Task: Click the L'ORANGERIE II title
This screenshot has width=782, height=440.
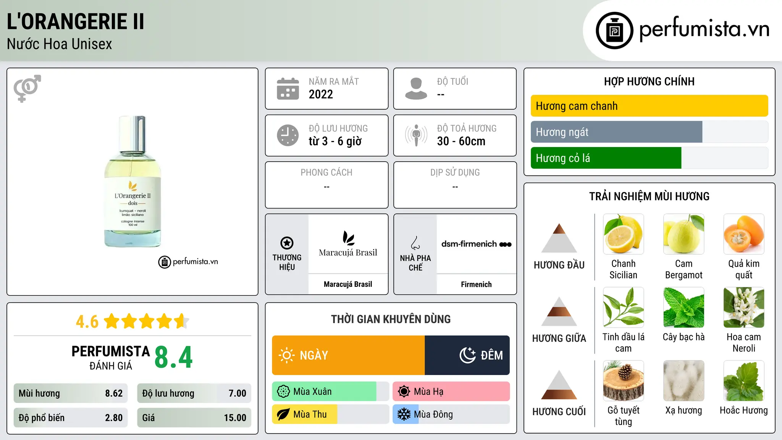Action: click(x=76, y=22)
